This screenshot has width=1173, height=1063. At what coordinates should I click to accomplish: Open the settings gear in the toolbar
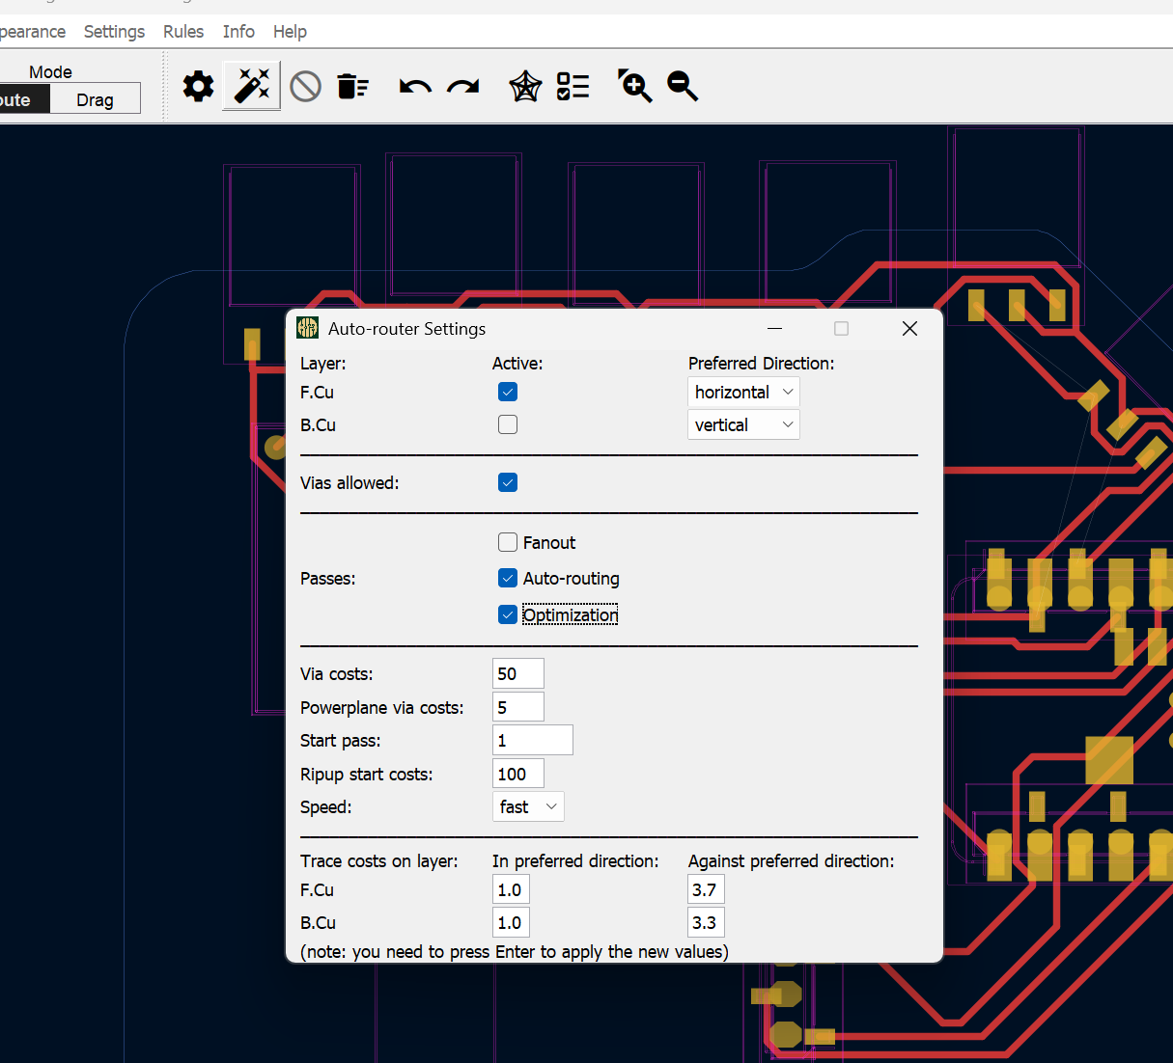198,86
